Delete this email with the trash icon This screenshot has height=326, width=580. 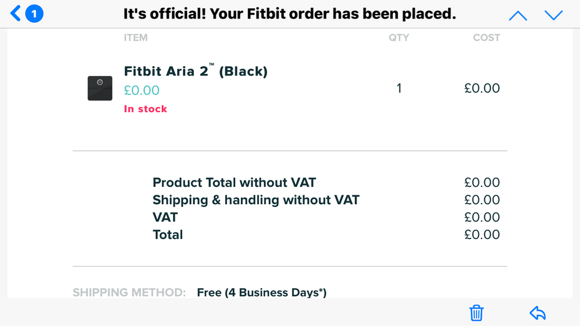coord(477,313)
